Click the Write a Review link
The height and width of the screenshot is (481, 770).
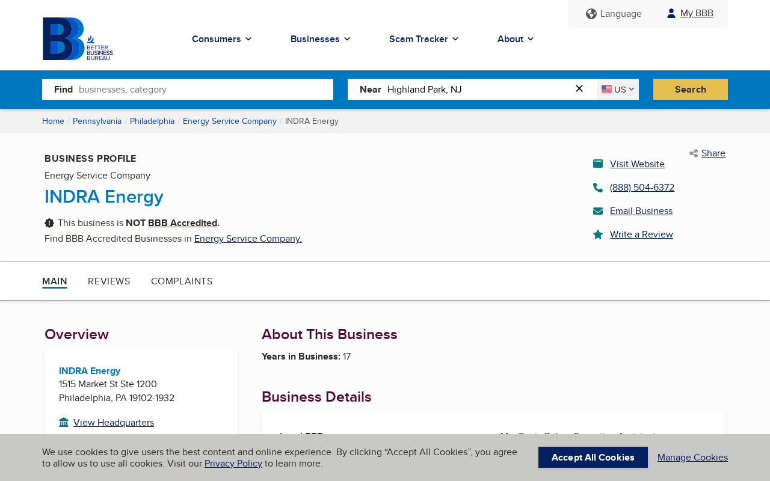(641, 234)
